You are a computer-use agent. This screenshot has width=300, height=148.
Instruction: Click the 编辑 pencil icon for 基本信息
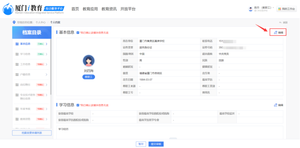[x=275, y=32]
